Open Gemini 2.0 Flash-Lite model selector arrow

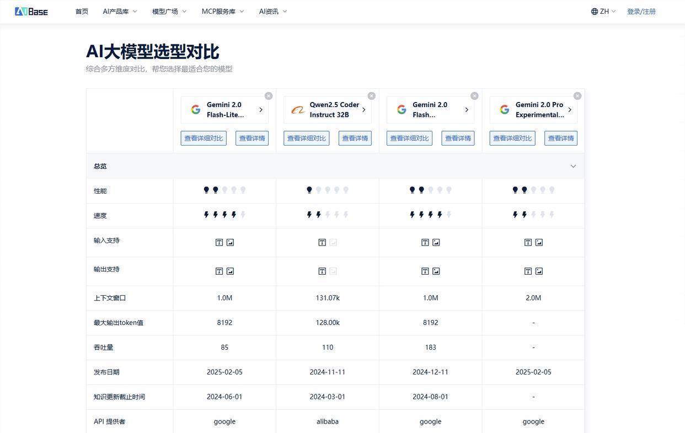coord(261,110)
